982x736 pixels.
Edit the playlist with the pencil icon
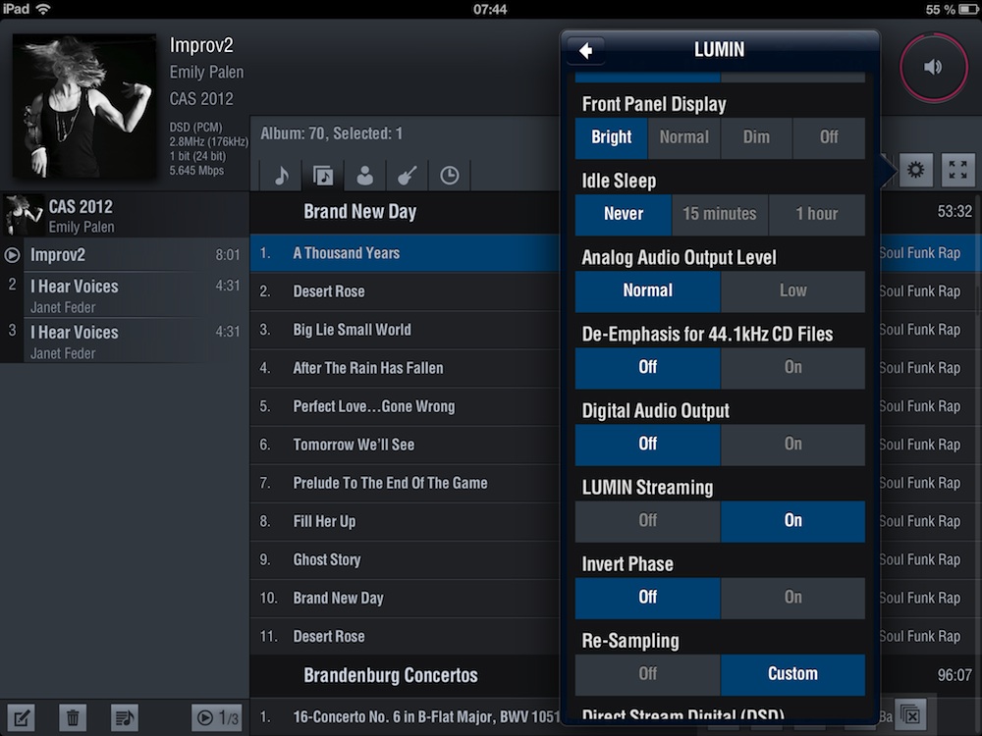[21, 717]
